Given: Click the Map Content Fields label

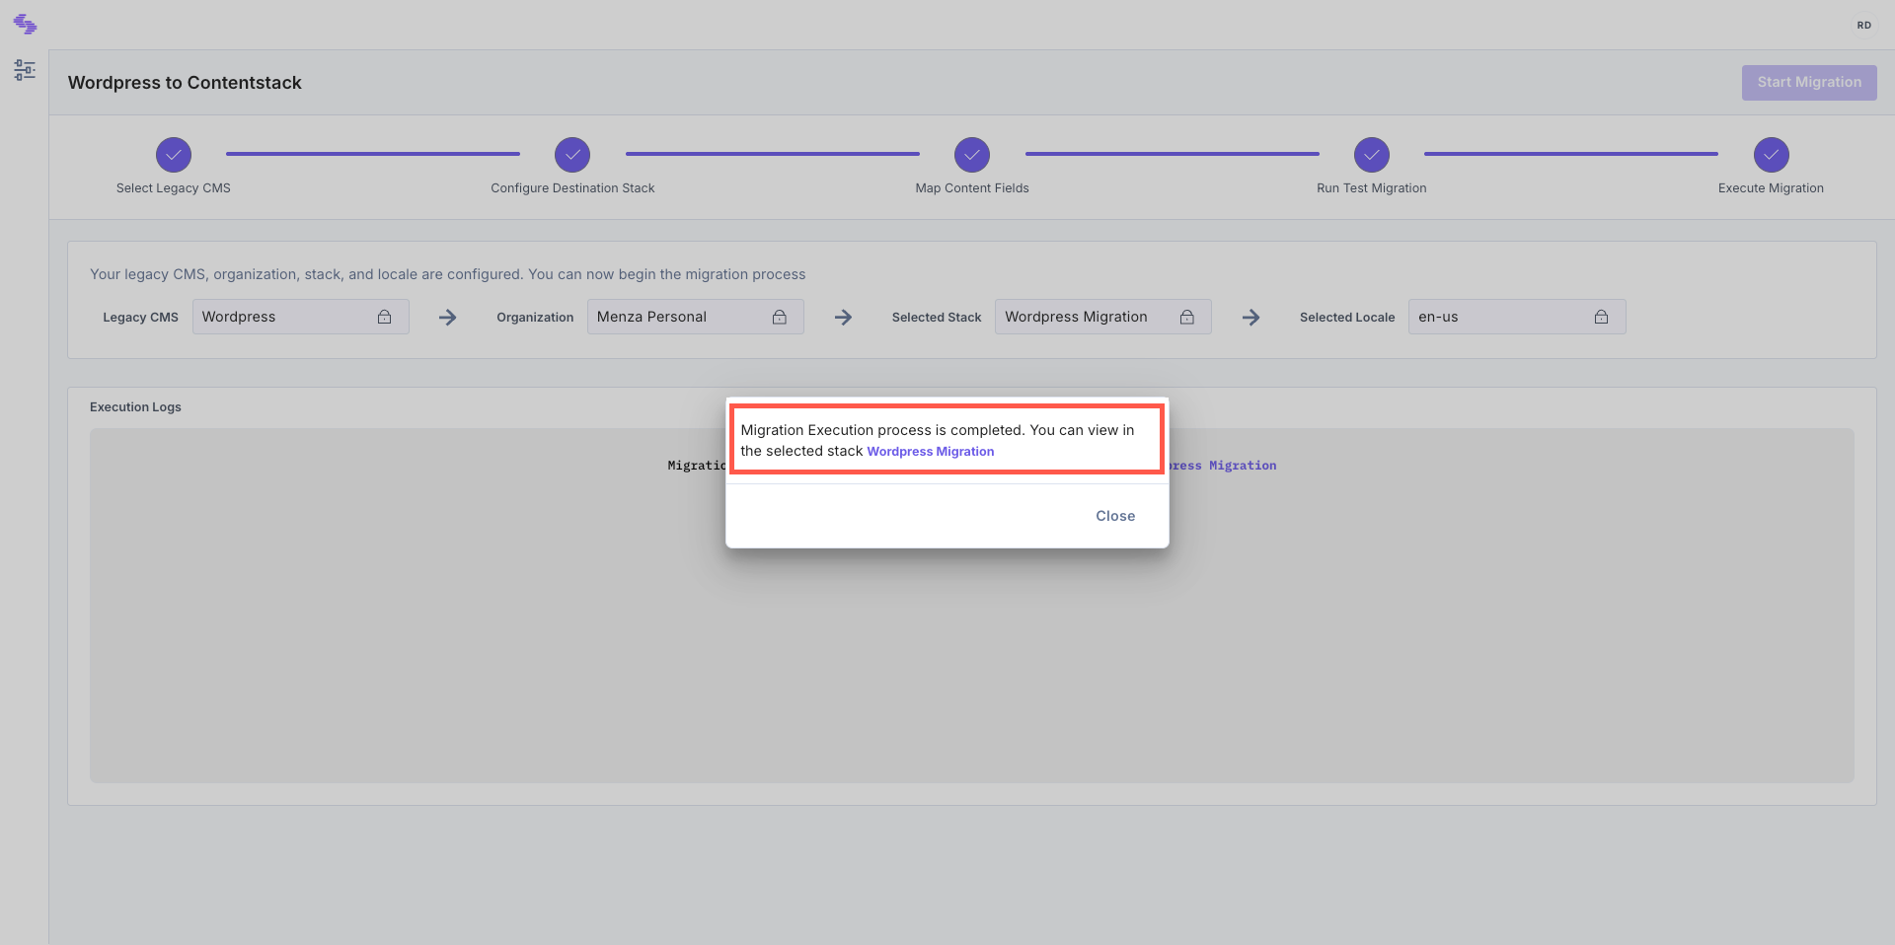Looking at the screenshot, I should tap(972, 188).
